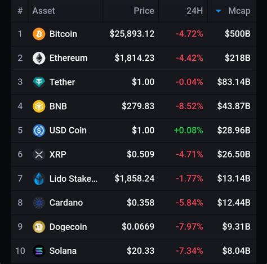
Task: Click the Bitcoin orange coin icon
Action: point(39,34)
